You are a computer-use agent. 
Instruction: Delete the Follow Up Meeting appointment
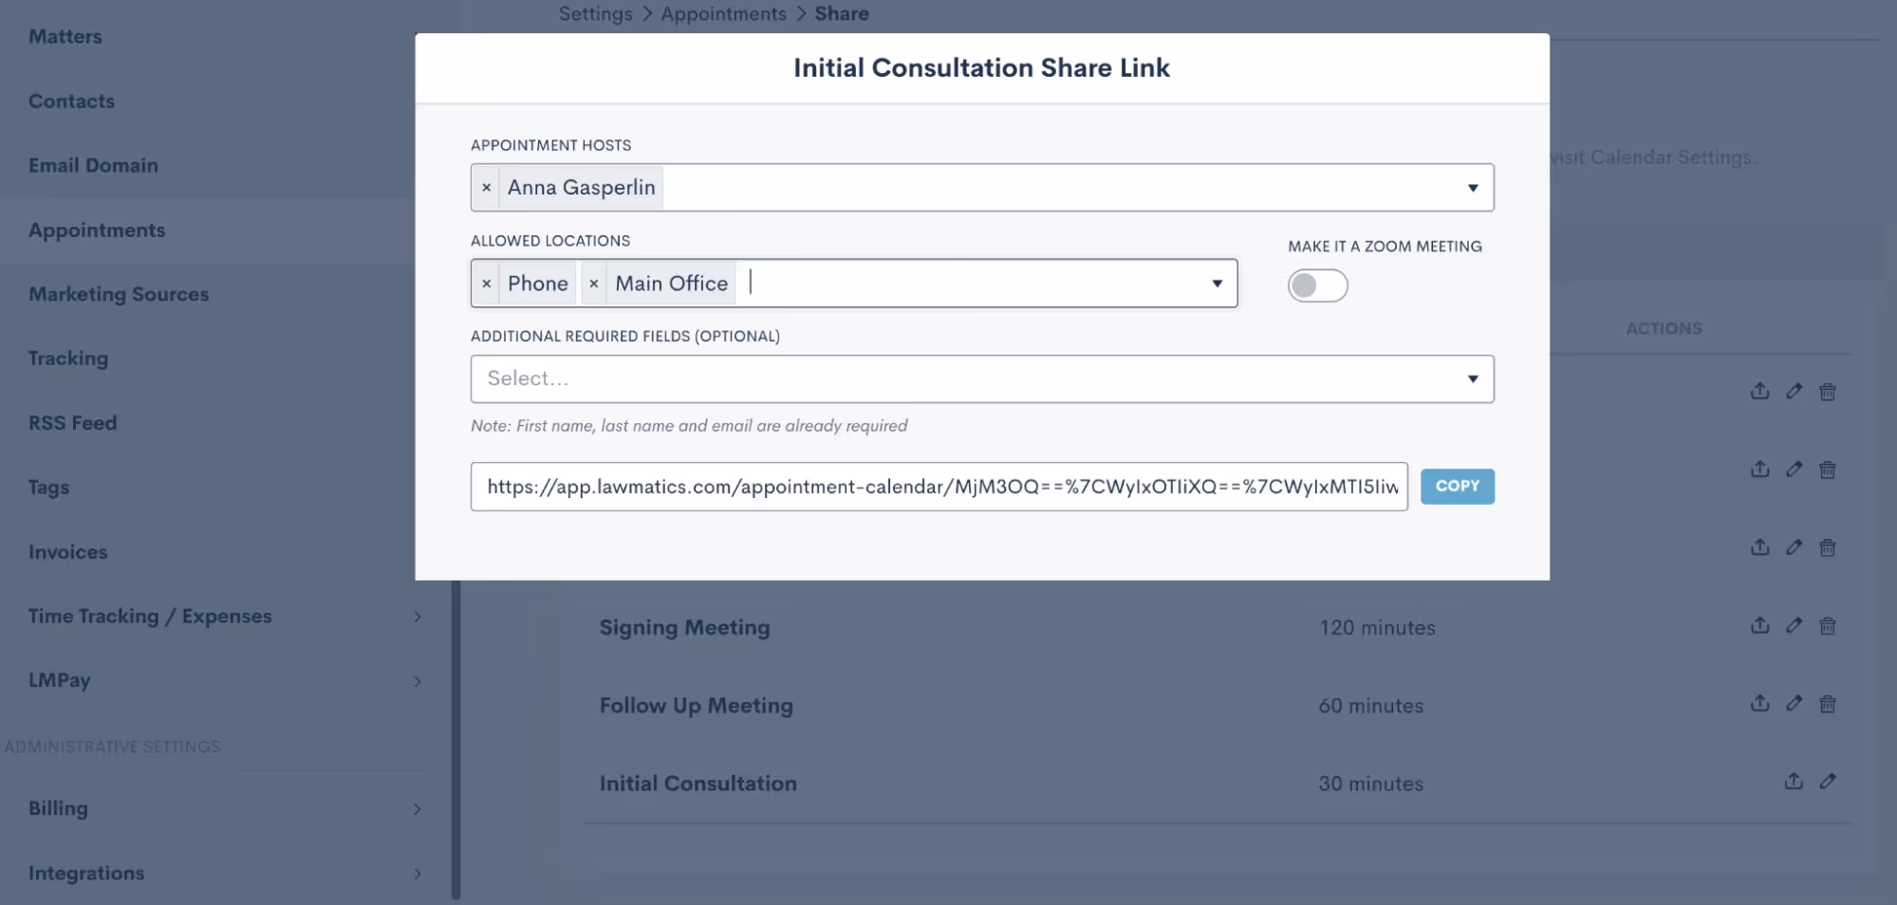pos(1828,704)
